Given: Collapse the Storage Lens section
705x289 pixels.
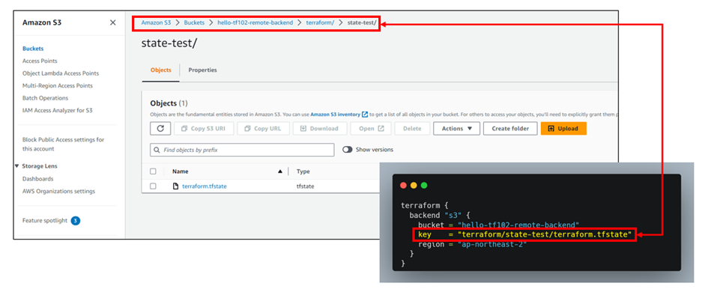Looking at the screenshot, I should pyautogui.click(x=17, y=166).
